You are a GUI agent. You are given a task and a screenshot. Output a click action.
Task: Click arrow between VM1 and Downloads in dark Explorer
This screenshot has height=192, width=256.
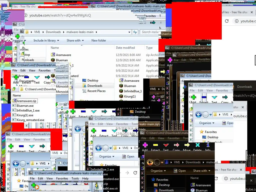pos(183,162)
